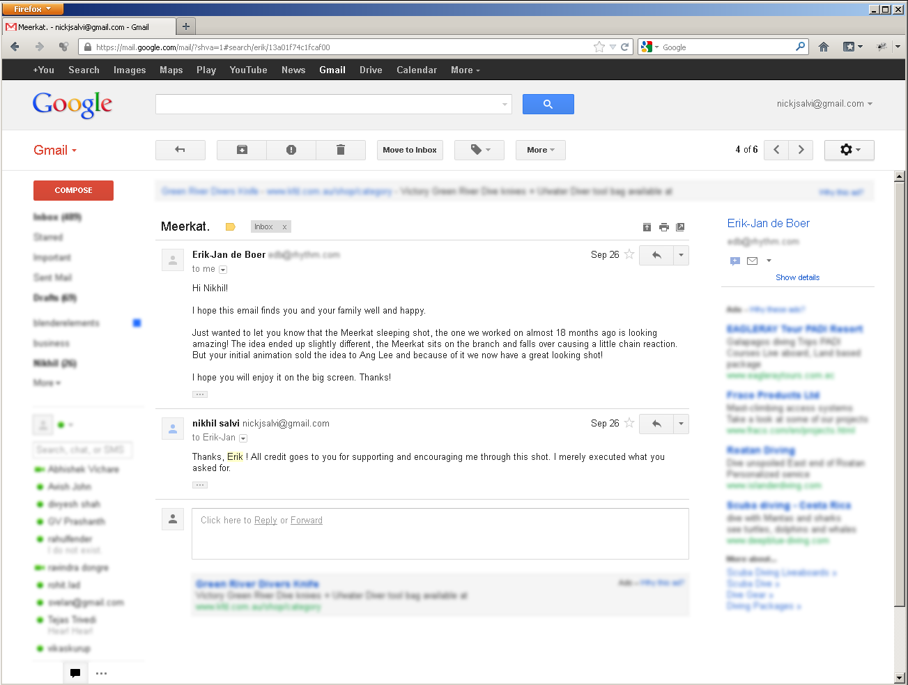Star nikhil salvi's reply message
This screenshot has width=908, height=685.
629,423
